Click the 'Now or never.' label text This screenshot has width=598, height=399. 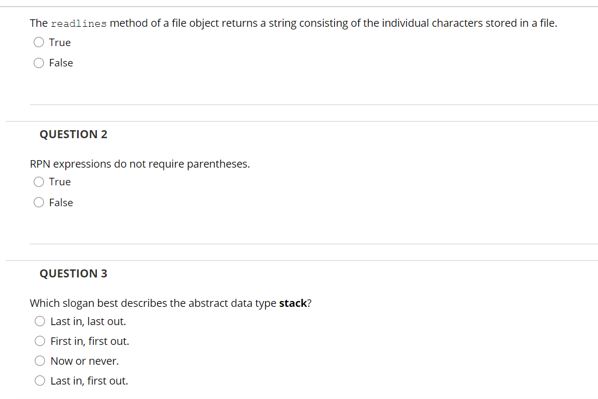tap(85, 361)
